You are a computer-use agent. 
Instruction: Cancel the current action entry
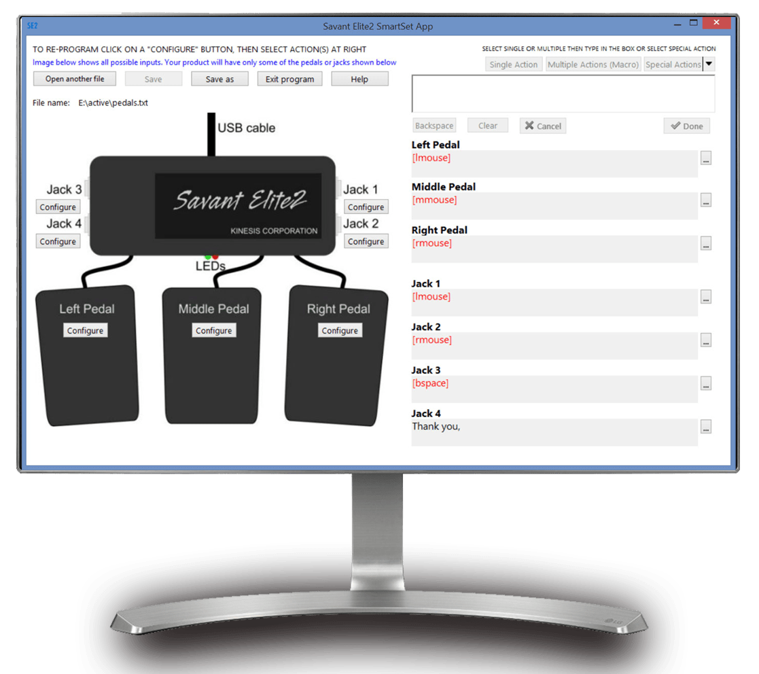(x=543, y=126)
